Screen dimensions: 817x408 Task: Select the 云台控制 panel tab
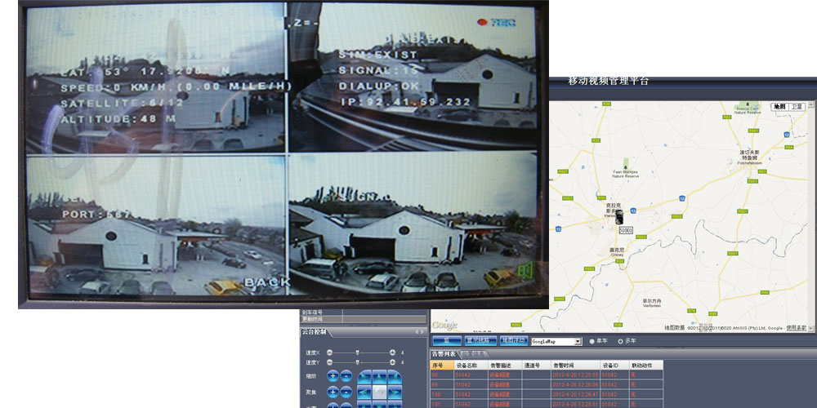coord(315,332)
